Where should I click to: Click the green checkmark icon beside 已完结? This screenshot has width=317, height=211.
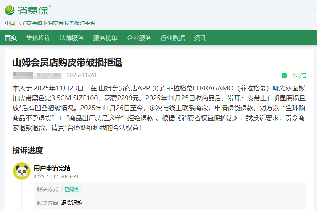tap(284, 75)
